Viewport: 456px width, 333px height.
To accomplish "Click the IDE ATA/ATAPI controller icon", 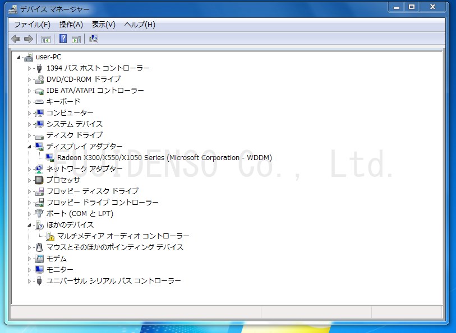I will (39, 91).
